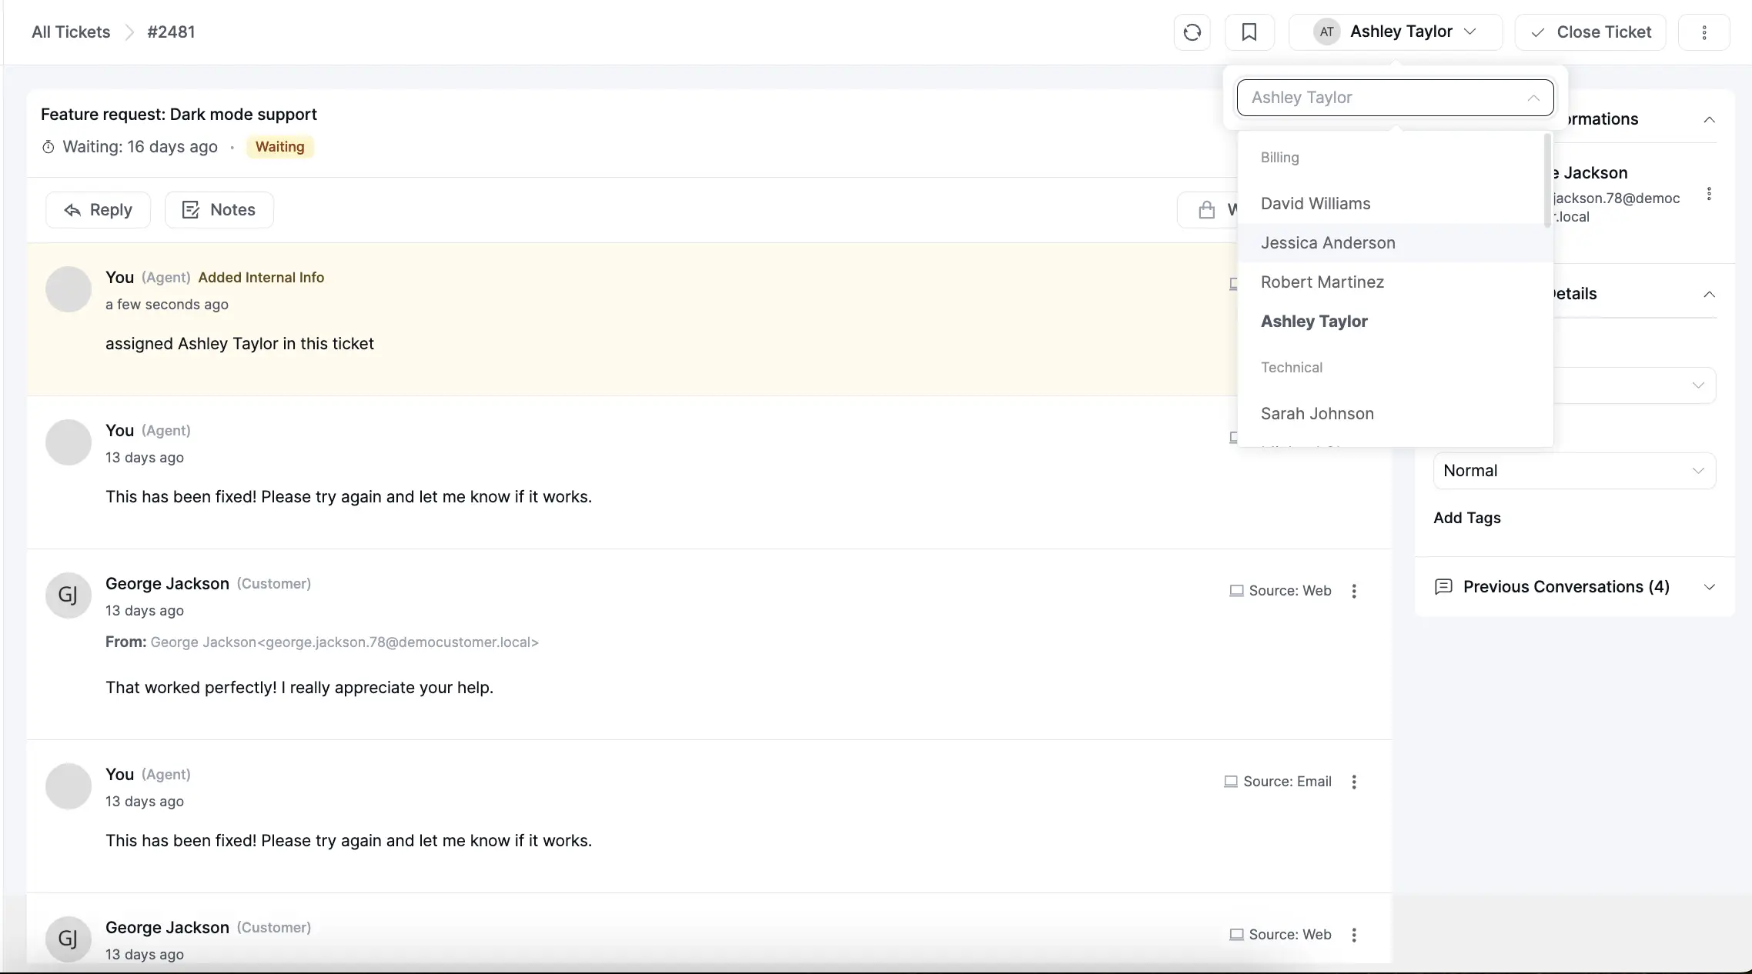Screen dimensions: 1752x974
Task: Select Sarah Johnson under Technical
Action: [1316, 413]
